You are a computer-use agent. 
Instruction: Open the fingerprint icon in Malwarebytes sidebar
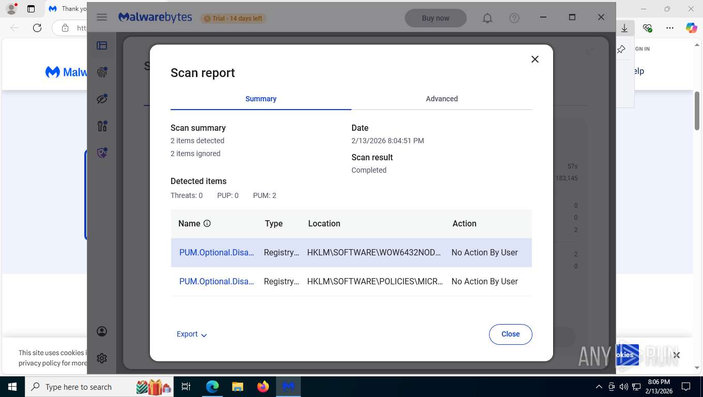(102, 72)
